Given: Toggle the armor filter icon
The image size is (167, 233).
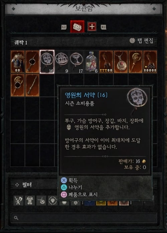Looking at the screenshot, I should point(30,201).
